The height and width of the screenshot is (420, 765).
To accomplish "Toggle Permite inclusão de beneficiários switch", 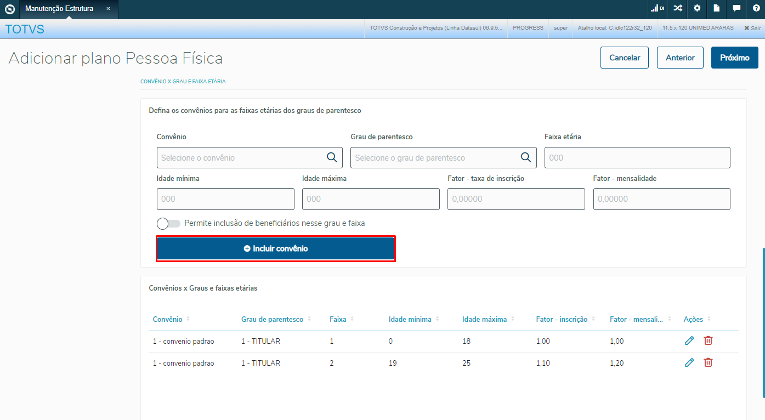I will coord(168,224).
